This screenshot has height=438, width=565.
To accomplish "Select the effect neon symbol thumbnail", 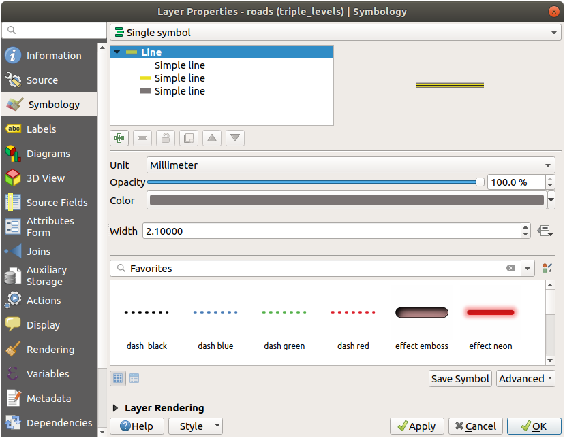I will coord(490,320).
